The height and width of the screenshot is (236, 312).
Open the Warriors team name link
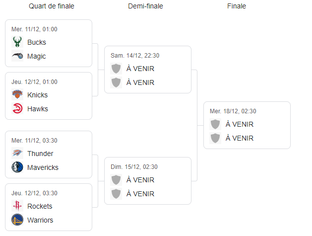click(40, 220)
